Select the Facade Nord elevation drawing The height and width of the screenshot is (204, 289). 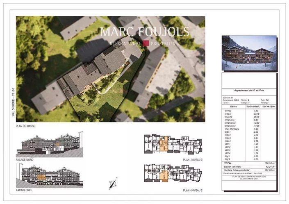(49, 144)
